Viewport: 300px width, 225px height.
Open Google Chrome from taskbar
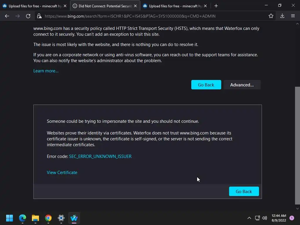tap(48, 218)
